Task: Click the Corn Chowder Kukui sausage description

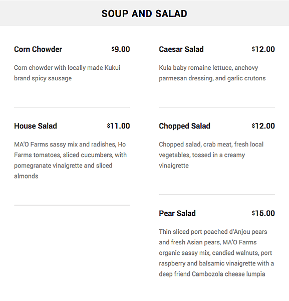Action: [67, 73]
